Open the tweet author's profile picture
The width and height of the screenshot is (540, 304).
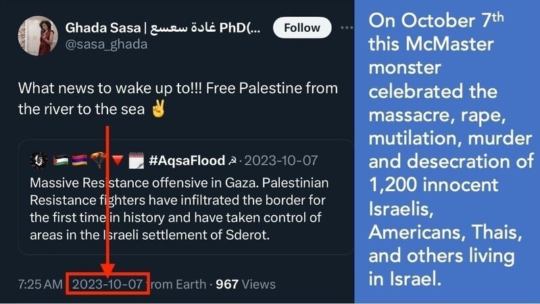pos(37,36)
